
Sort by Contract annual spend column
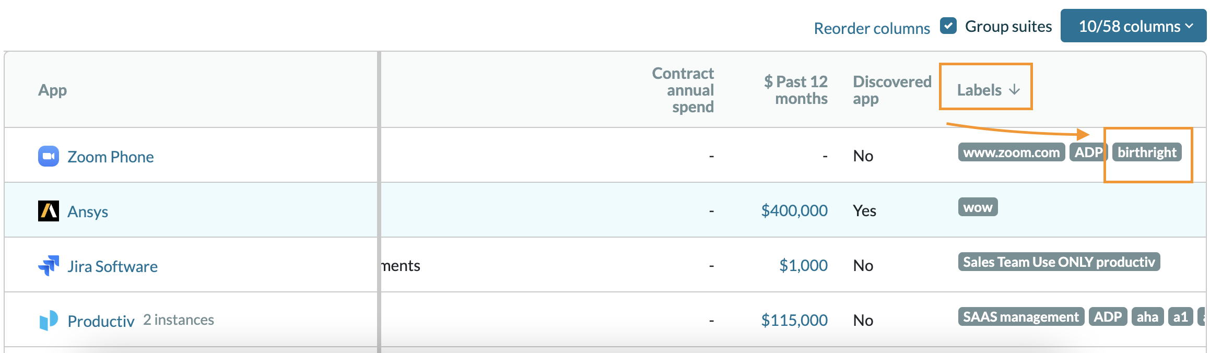pos(683,90)
